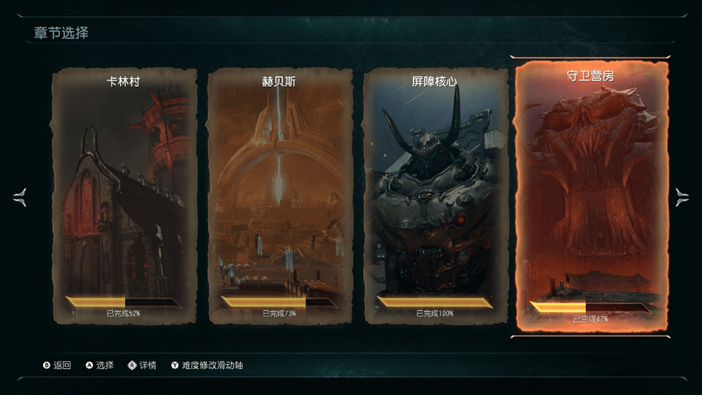Click the 返回 back label
This screenshot has width=702, height=395.
click(62, 366)
